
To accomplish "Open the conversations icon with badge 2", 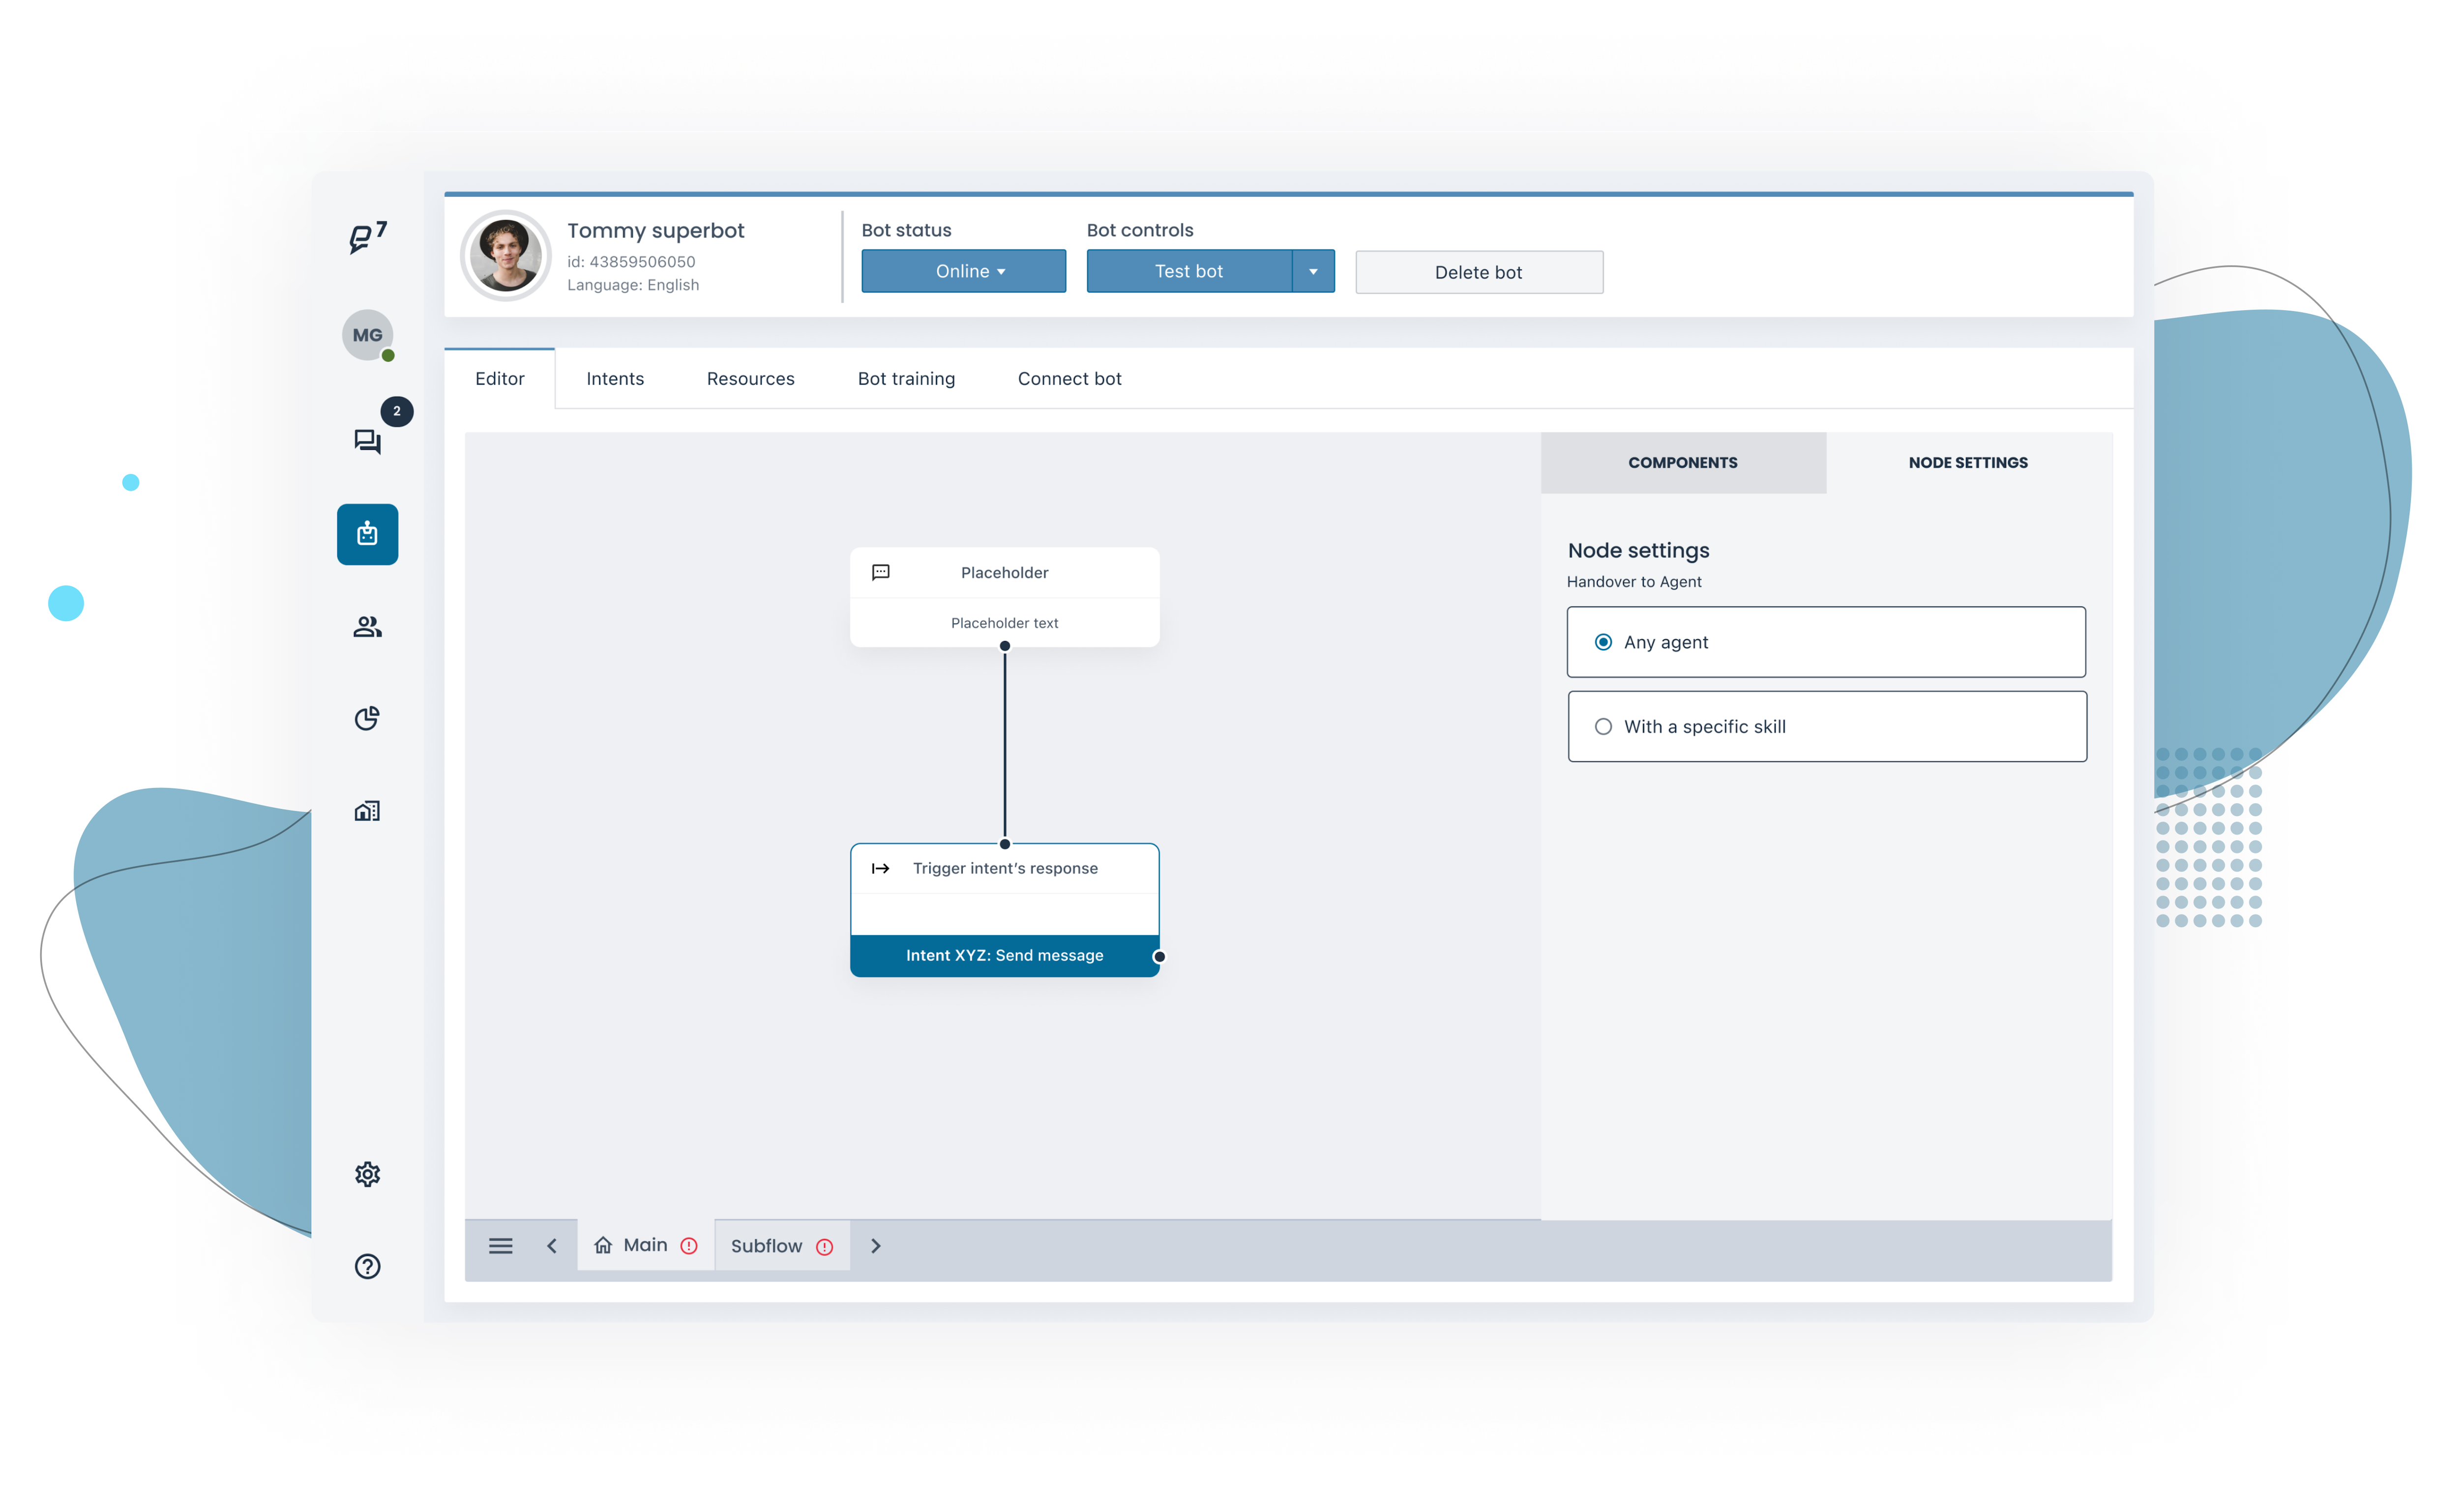I will pos(367,441).
